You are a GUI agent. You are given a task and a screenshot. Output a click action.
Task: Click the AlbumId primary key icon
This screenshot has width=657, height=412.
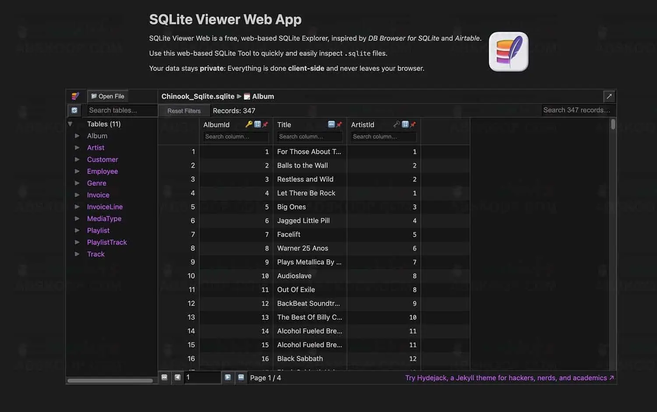pyautogui.click(x=249, y=124)
